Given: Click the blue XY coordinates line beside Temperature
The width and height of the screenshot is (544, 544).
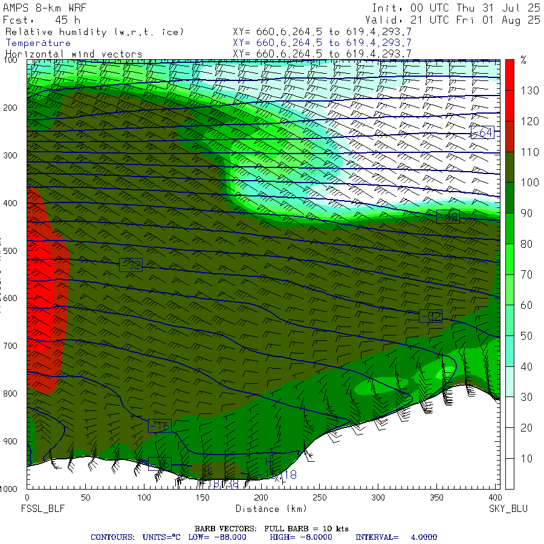Looking at the screenshot, I should coord(322,43).
